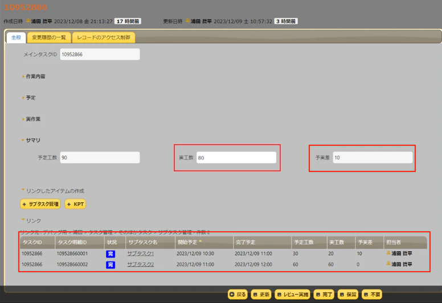Sort by the 担当者 column header
This screenshot has height=303, width=442.
(406, 243)
